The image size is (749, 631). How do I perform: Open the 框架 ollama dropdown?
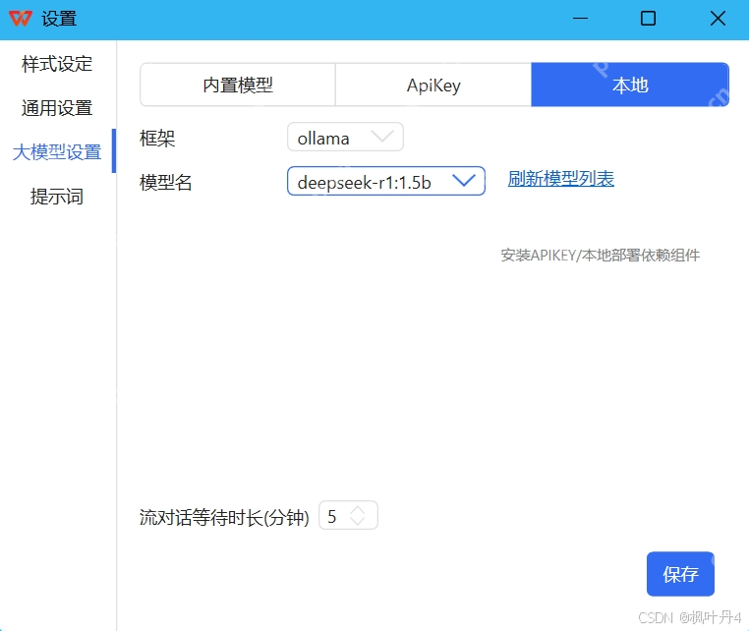tap(345, 138)
